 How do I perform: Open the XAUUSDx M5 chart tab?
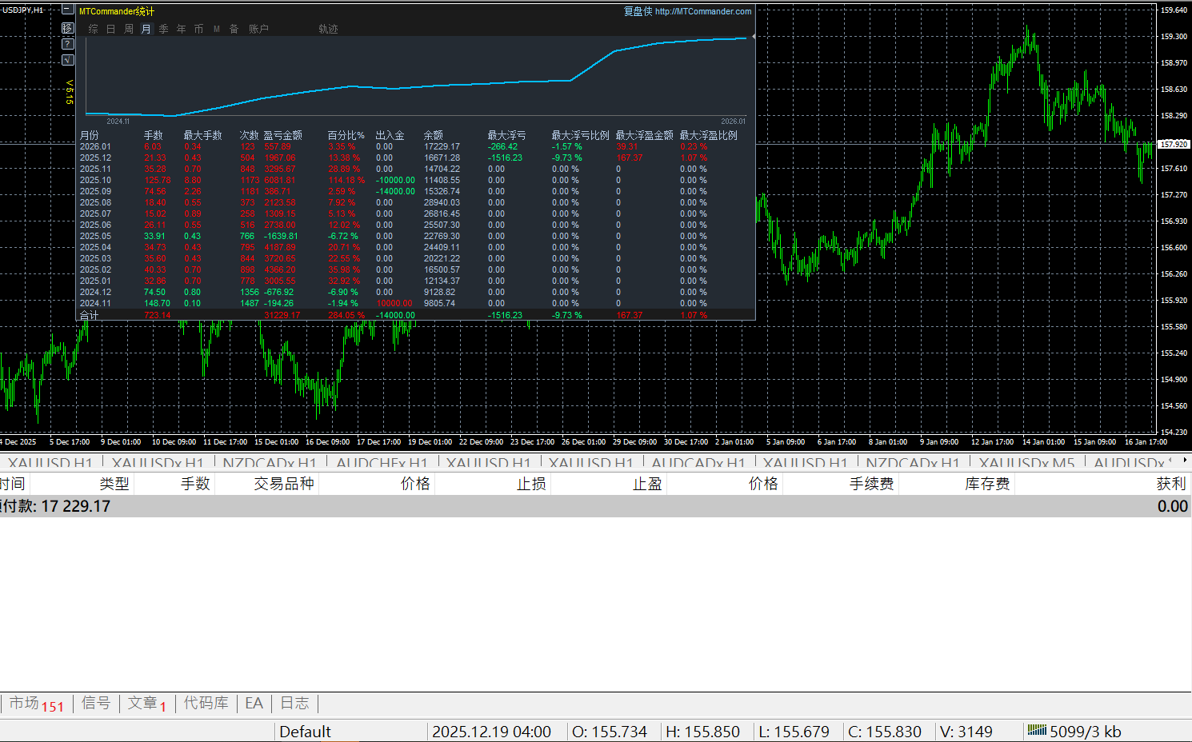click(1027, 463)
